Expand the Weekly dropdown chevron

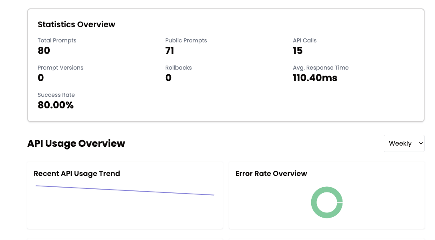point(420,143)
